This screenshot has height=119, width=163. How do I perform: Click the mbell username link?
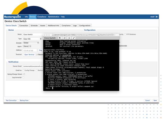click(x=152, y=17)
